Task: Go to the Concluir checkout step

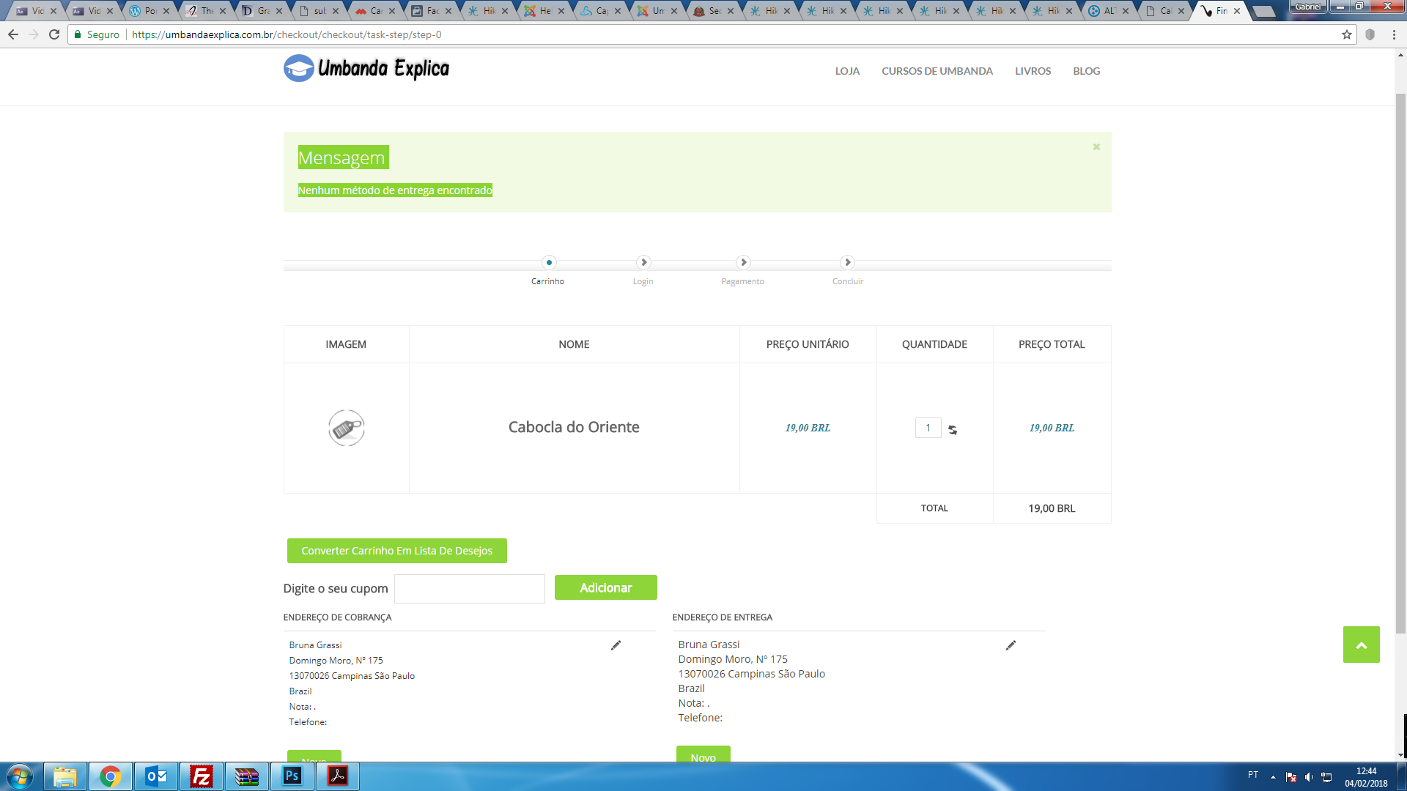Action: click(x=847, y=262)
